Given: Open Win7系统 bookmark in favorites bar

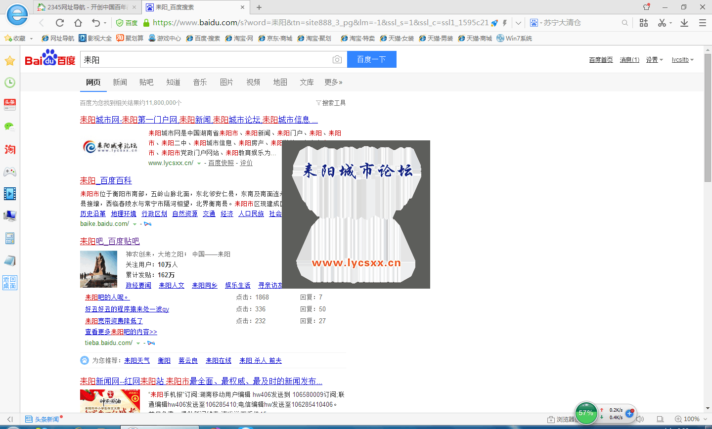Looking at the screenshot, I should tap(514, 39).
